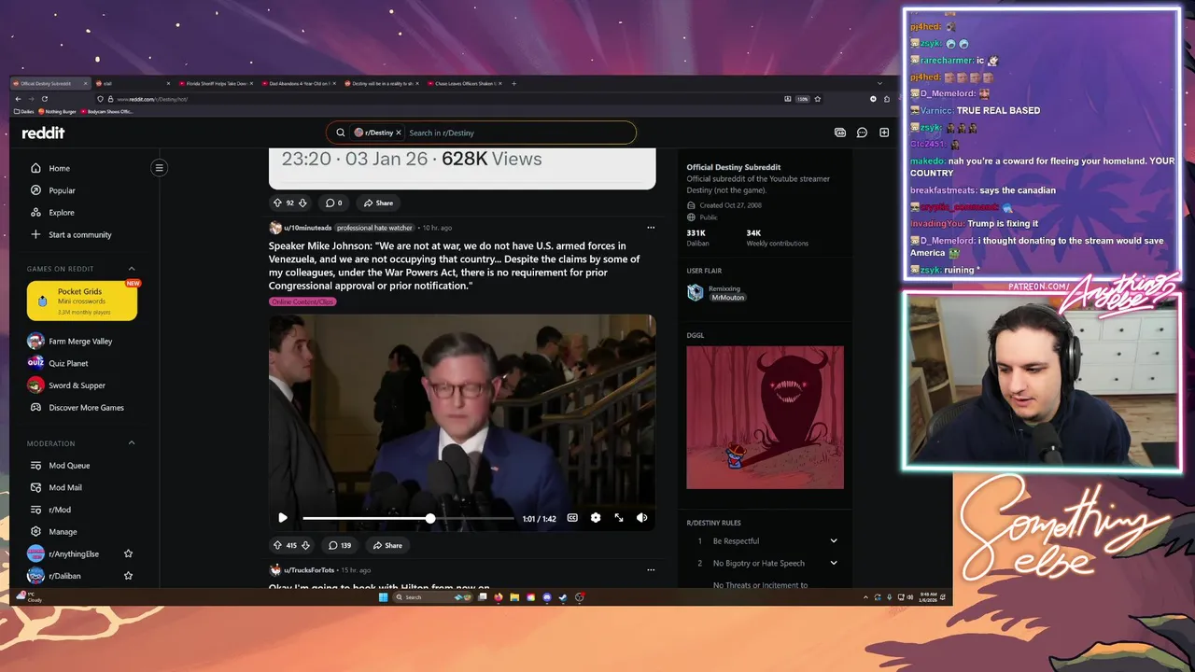Collapse the left navigation sidebar
The image size is (1195, 672).
pos(159,168)
